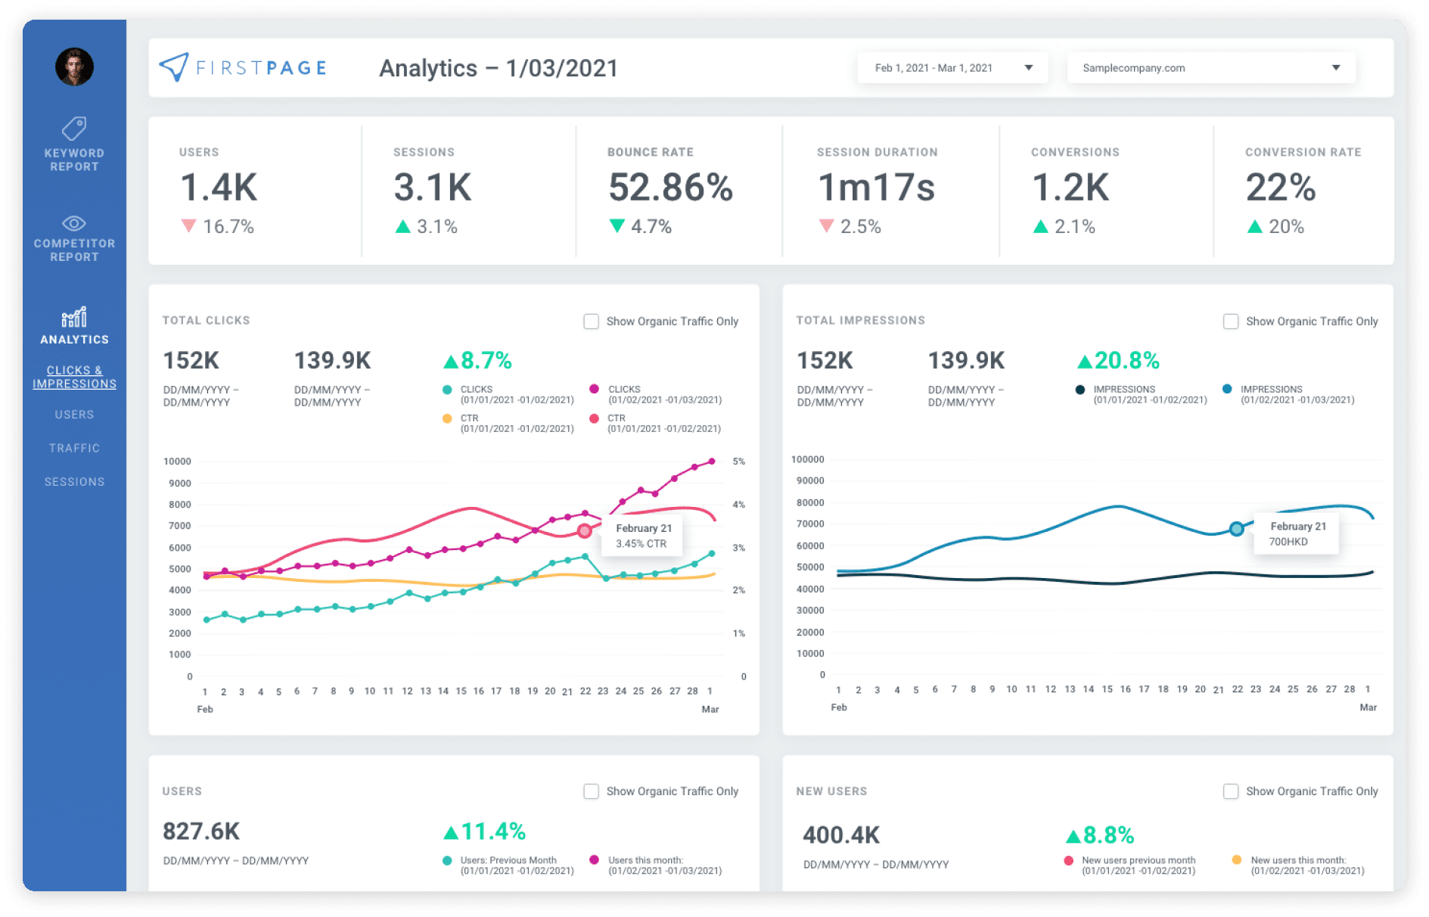Open Competitor Report eye icon
The image size is (1429, 917).
(x=74, y=223)
